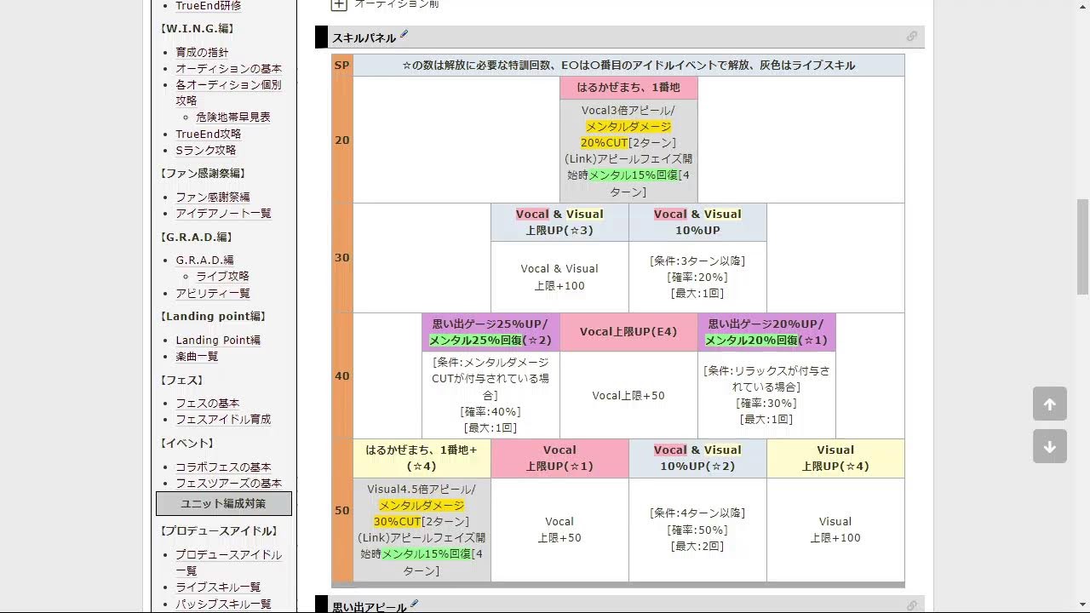Screen dimensions: 1090x613
Task: Click the スキルパネル section heading
Action: (x=364, y=37)
